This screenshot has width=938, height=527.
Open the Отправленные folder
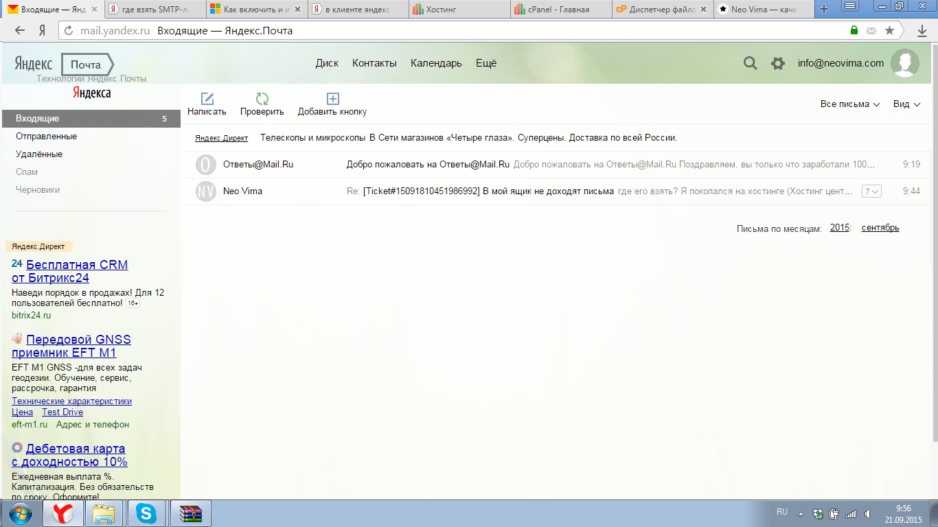[x=46, y=137]
